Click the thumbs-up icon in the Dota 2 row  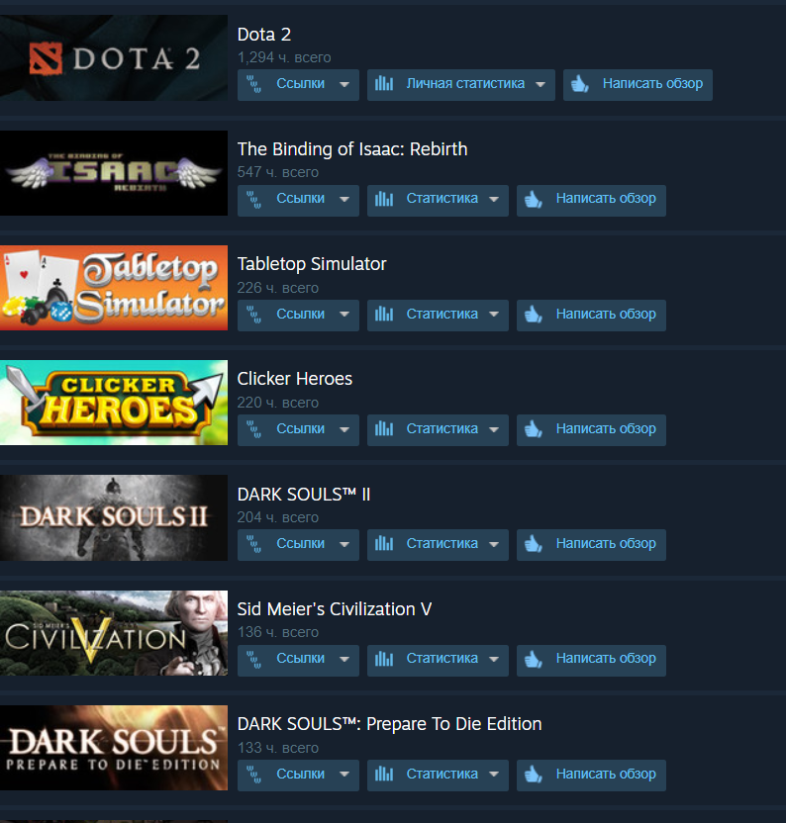click(580, 83)
